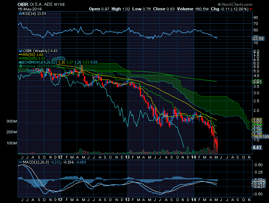Screen dimensions: 269x203
Task: Click the 0.25 label on MACD axis
Action: click(258, 172)
